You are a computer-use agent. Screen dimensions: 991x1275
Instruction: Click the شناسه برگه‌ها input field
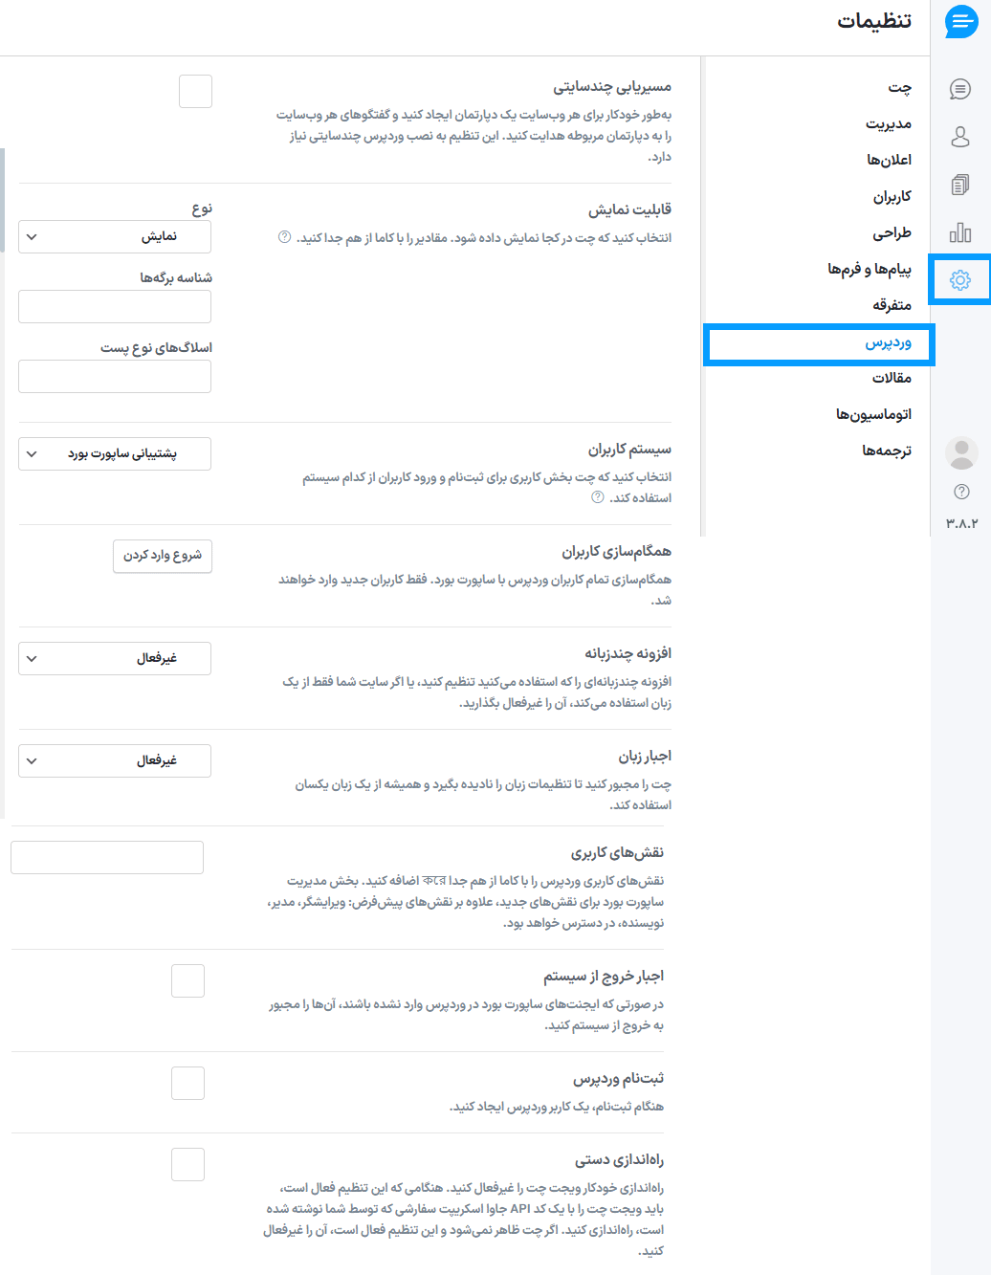[x=115, y=307]
